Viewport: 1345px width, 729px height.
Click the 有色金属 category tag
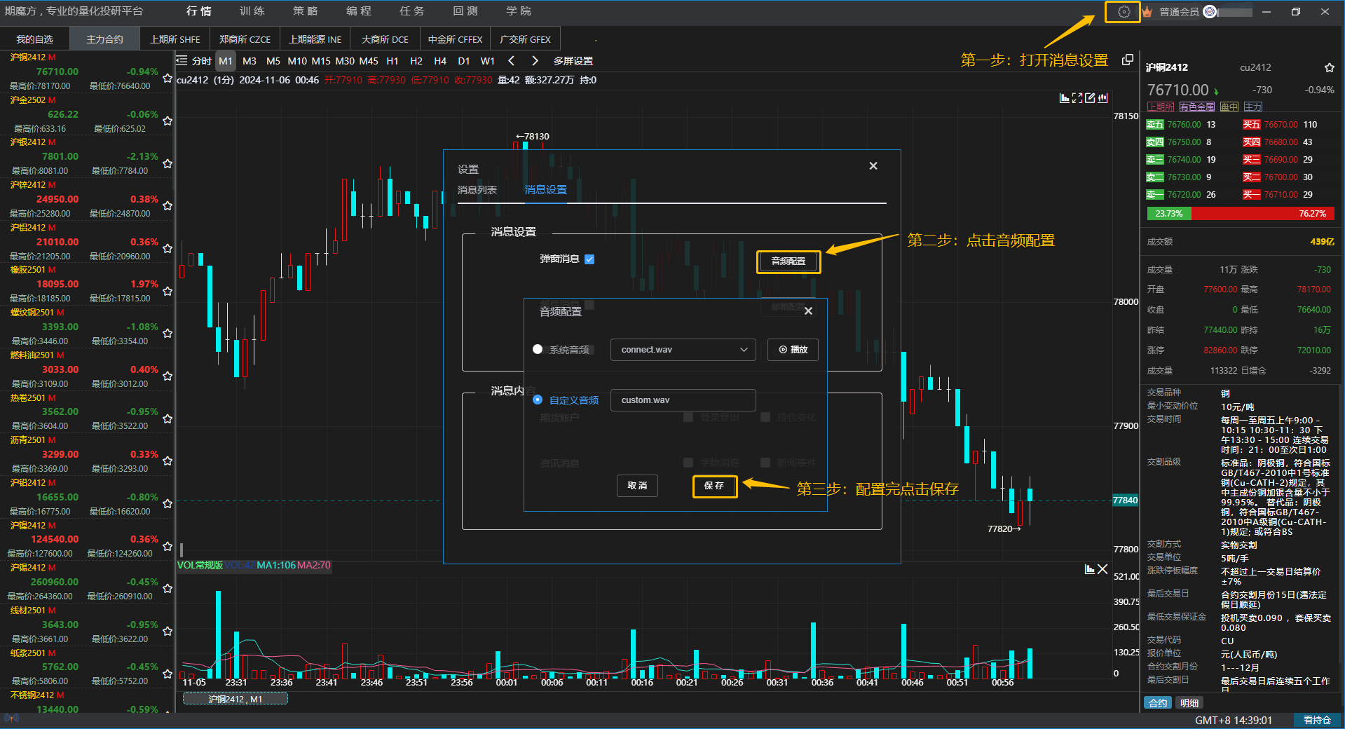(1196, 107)
